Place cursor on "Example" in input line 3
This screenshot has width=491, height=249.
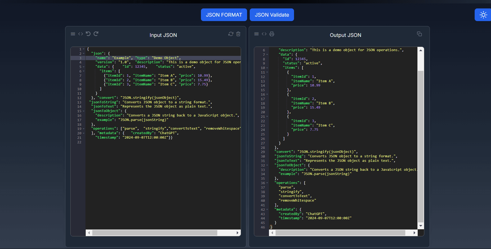tap(122, 58)
